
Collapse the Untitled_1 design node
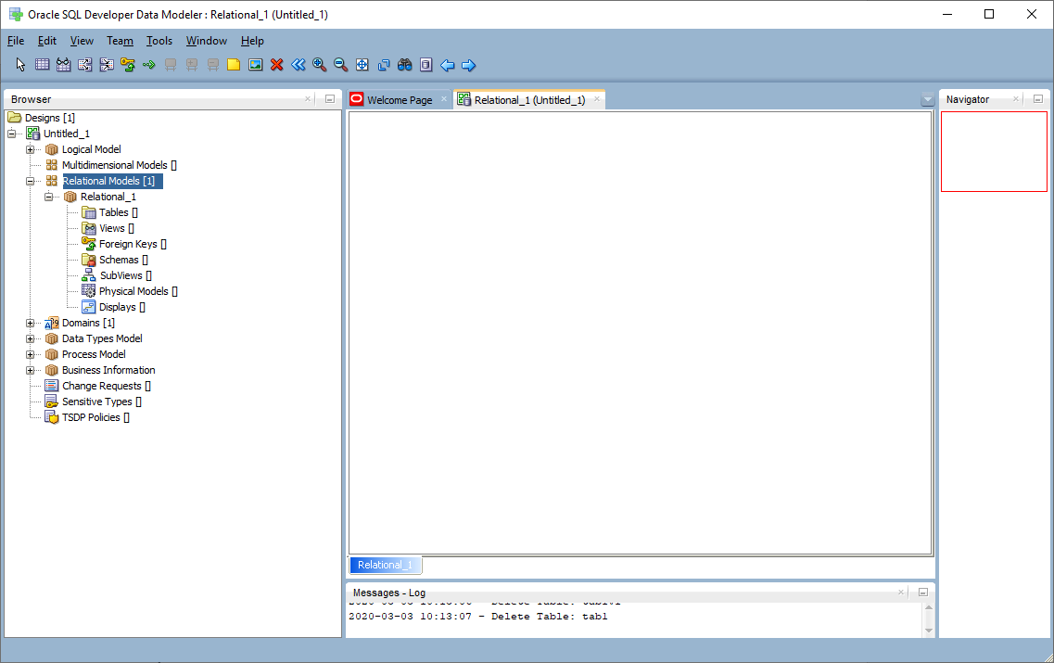tap(11, 134)
